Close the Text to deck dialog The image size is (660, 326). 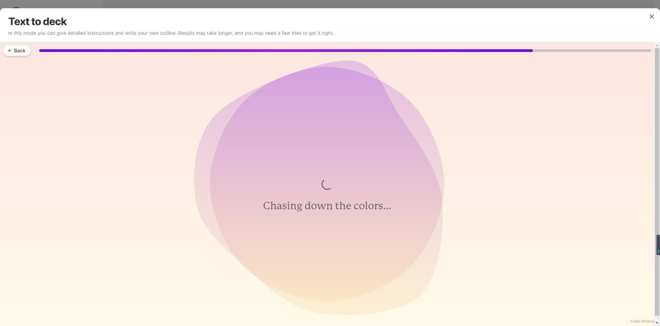pos(651,17)
